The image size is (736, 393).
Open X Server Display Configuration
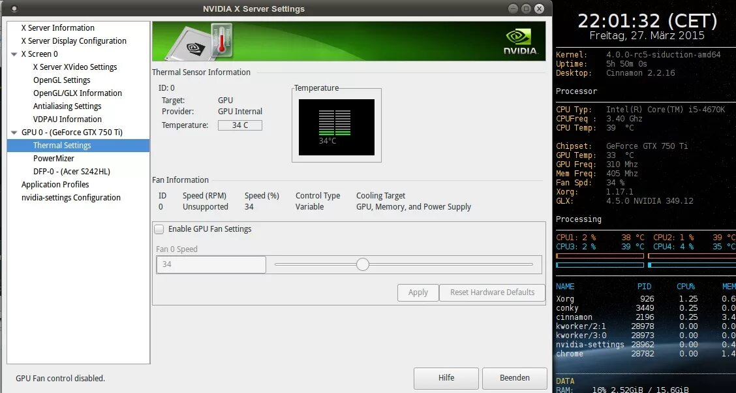coord(74,41)
